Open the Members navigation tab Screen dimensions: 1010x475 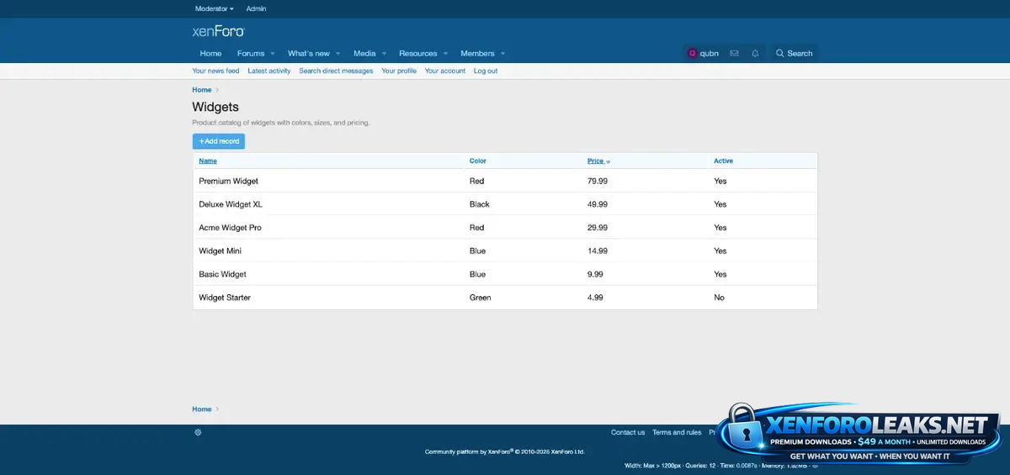(477, 53)
